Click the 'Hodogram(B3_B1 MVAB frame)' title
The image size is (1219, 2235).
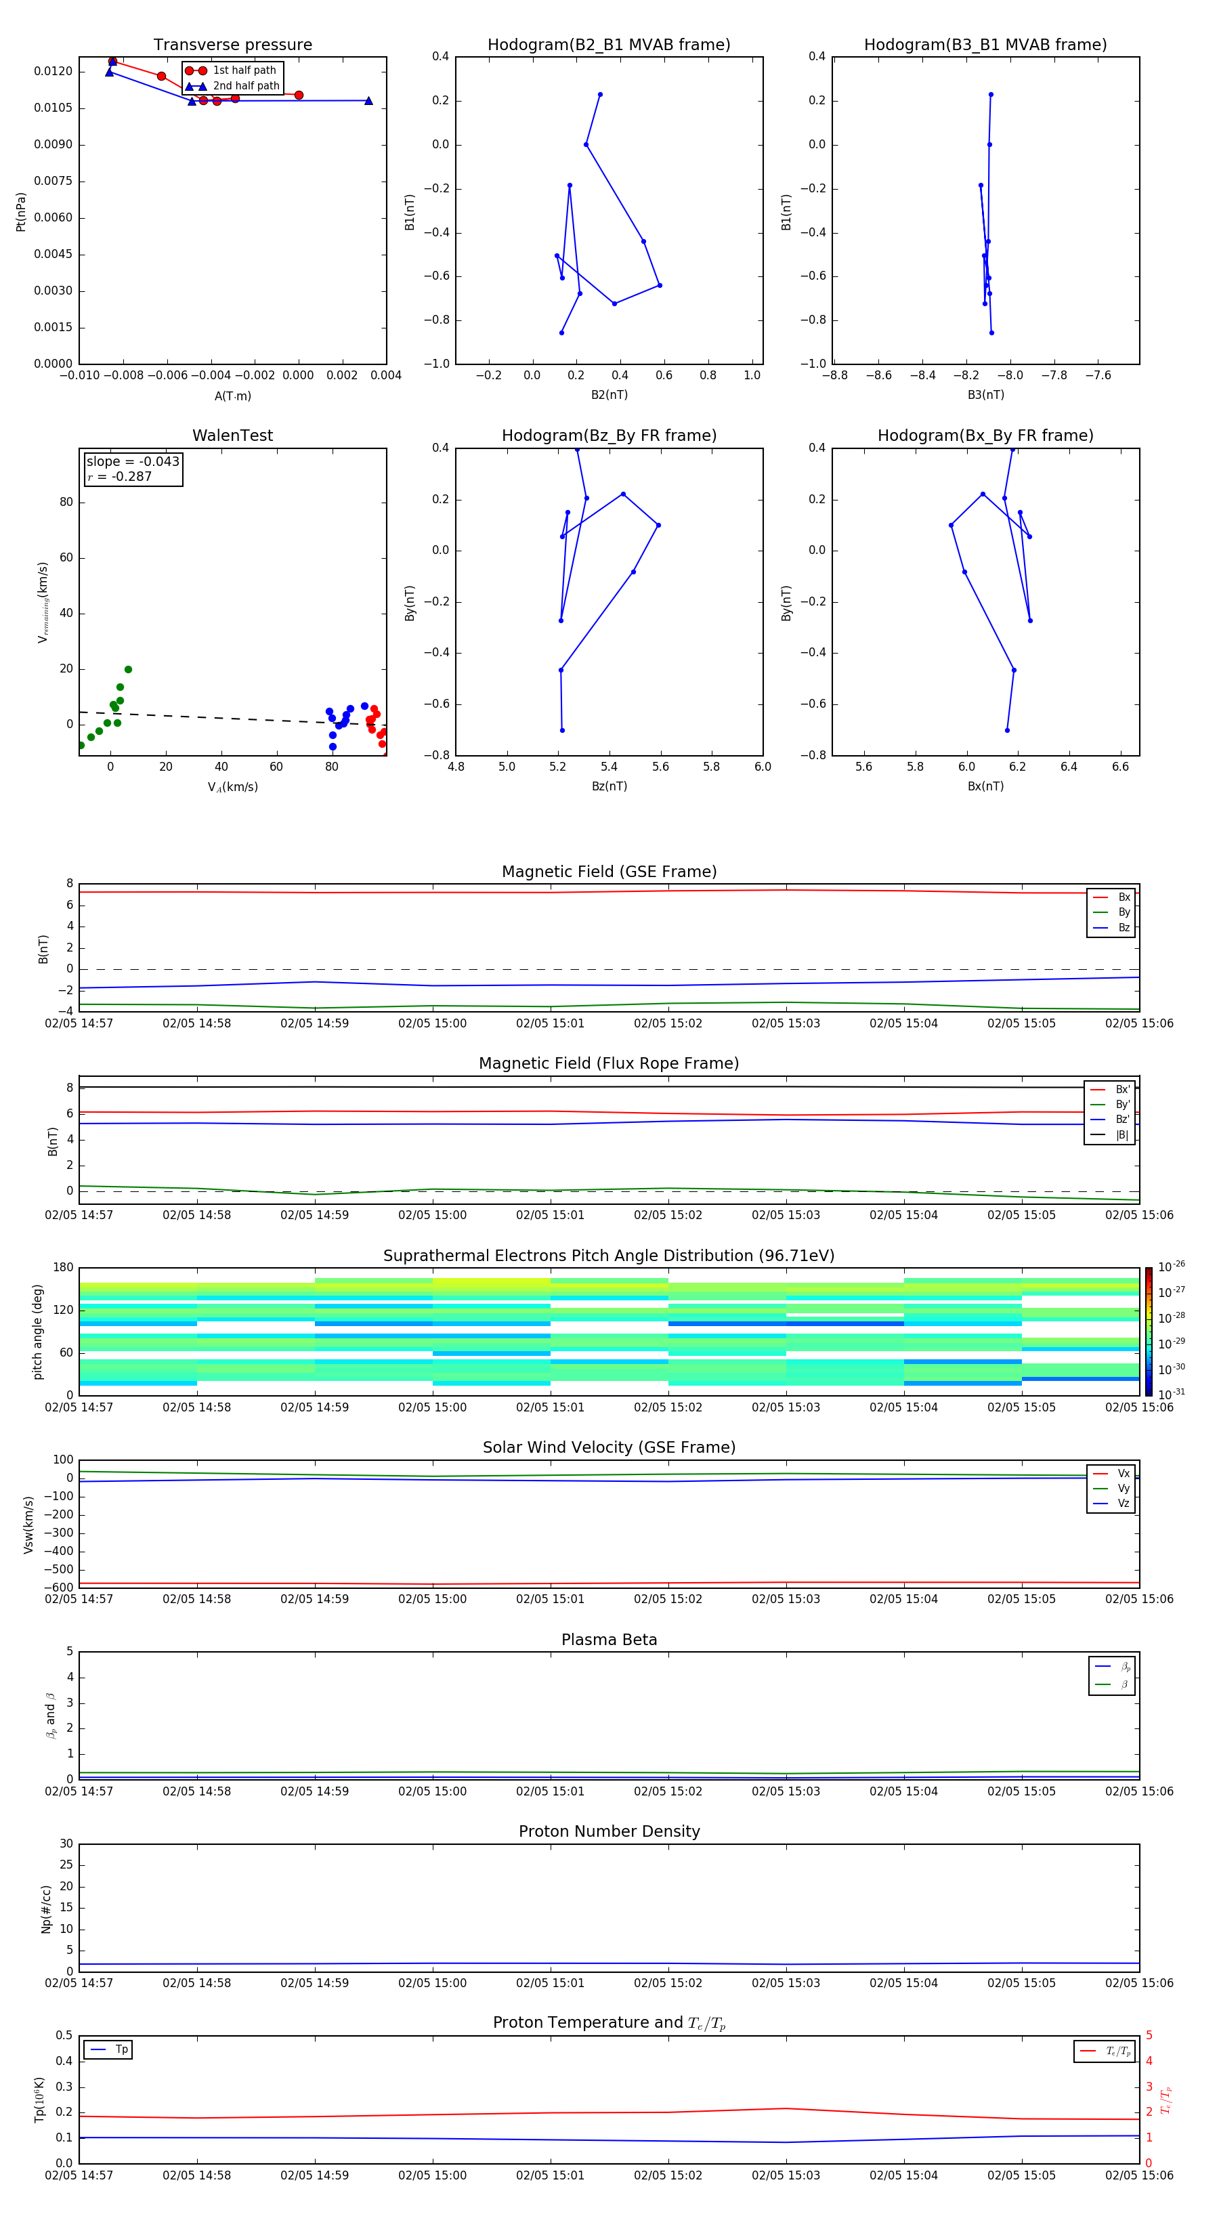(x=985, y=45)
